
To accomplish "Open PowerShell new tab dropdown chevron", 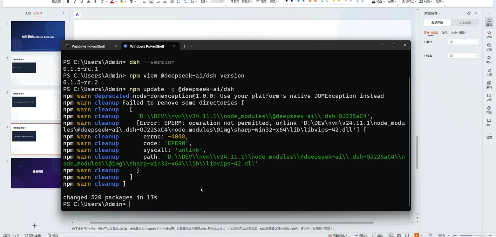I will [192, 46].
